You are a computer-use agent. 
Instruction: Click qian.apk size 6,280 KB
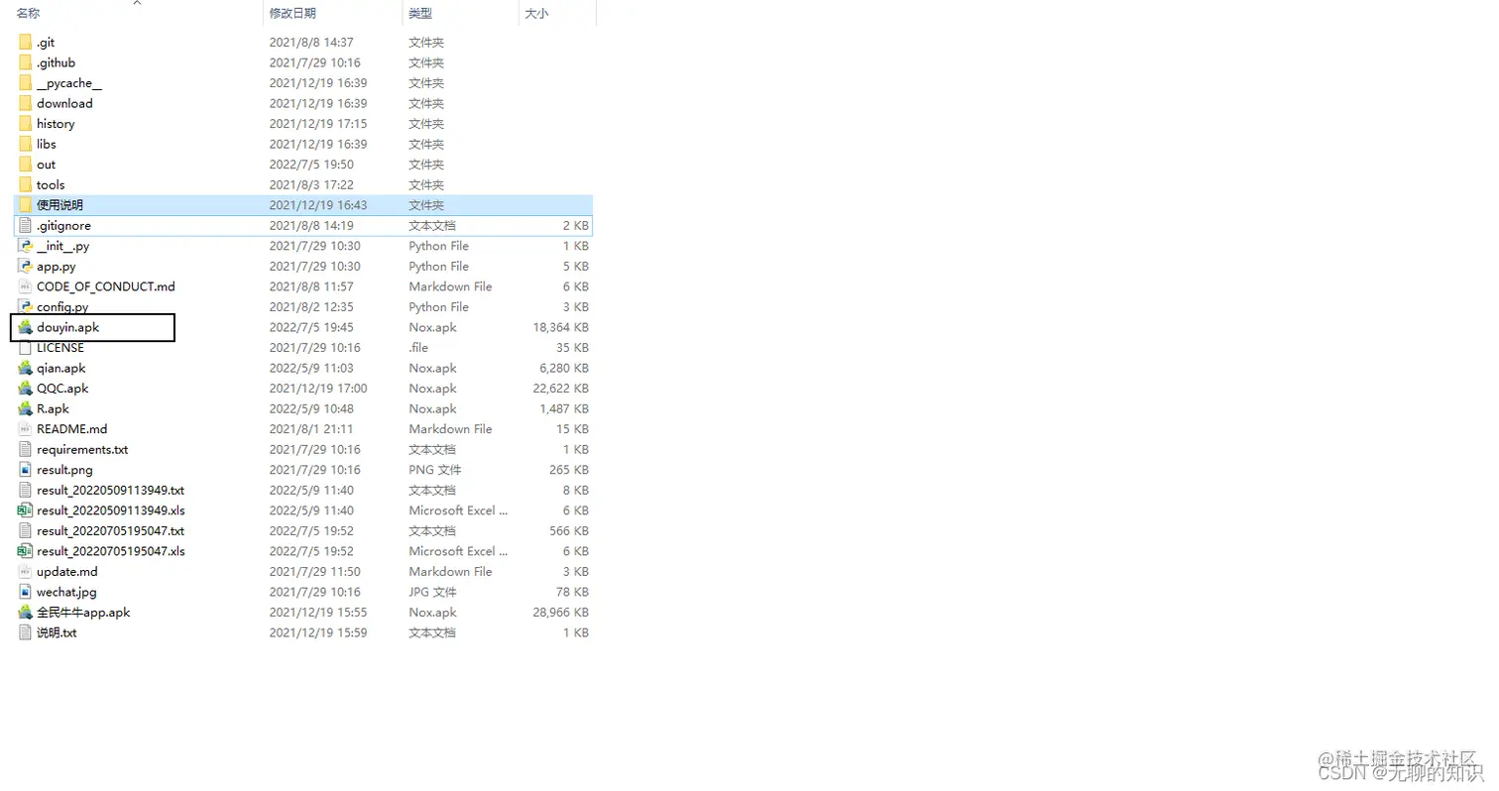pos(564,368)
